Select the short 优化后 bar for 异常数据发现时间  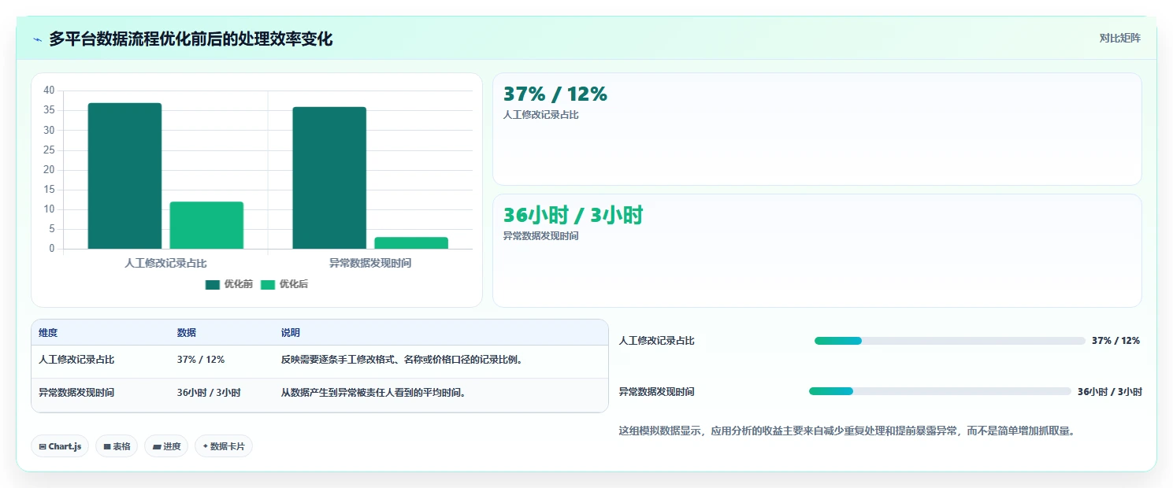pos(411,243)
